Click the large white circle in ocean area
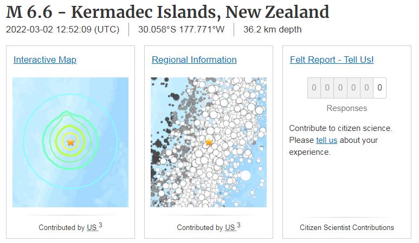This screenshot has height=243, width=419. tap(246, 176)
